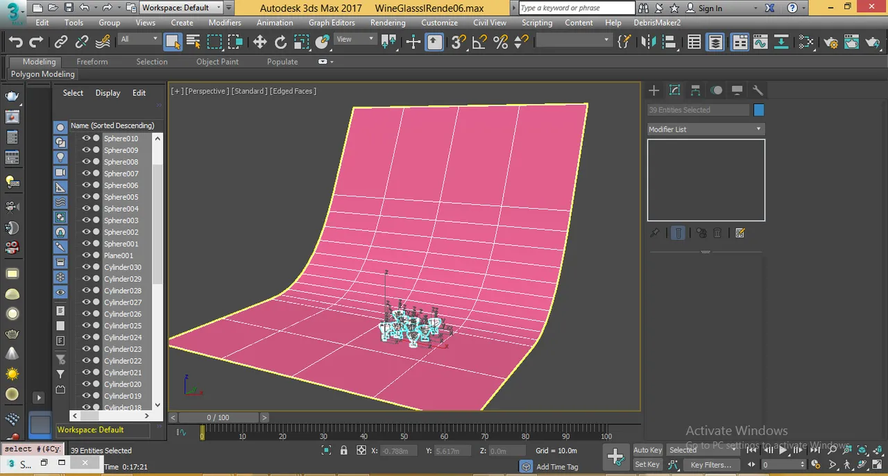The width and height of the screenshot is (888, 476).
Task: Open the Display command panel tab
Action: [737, 90]
